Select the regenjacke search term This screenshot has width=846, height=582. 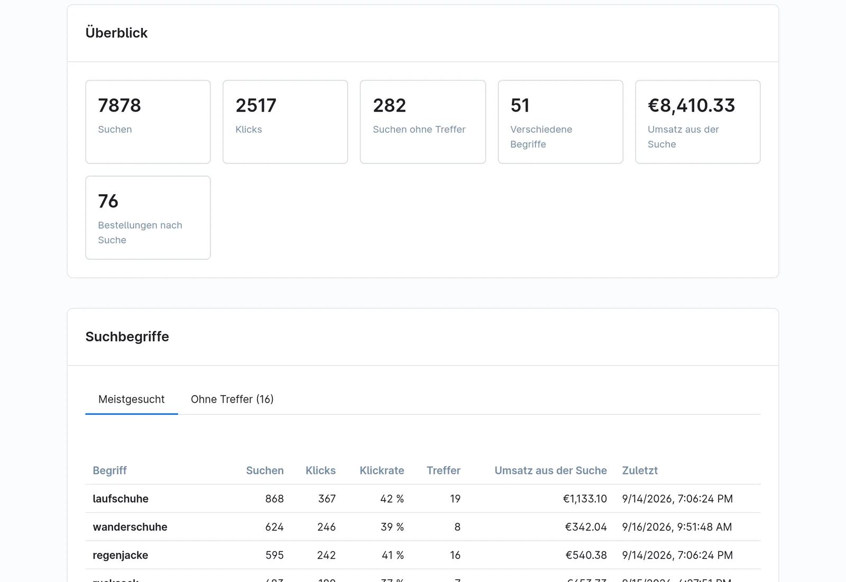pyautogui.click(x=121, y=556)
